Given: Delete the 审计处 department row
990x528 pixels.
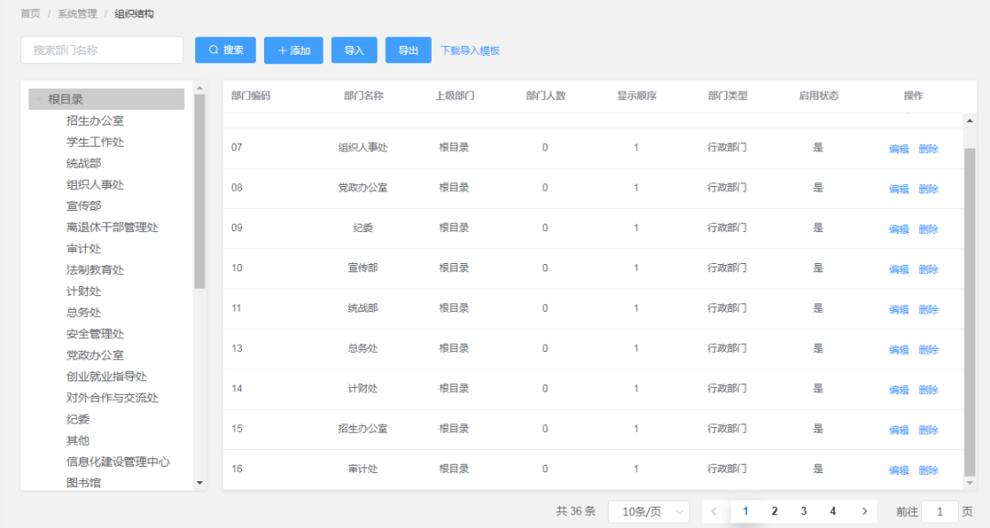Looking at the screenshot, I should pyautogui.click(x=929, y=470).
